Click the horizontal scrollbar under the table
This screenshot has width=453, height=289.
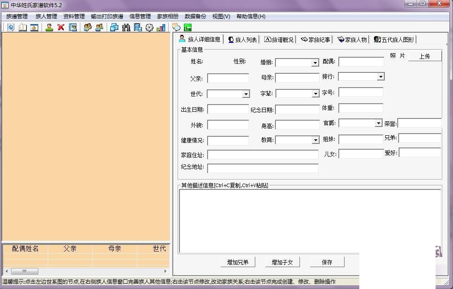(x=85, y=271)
